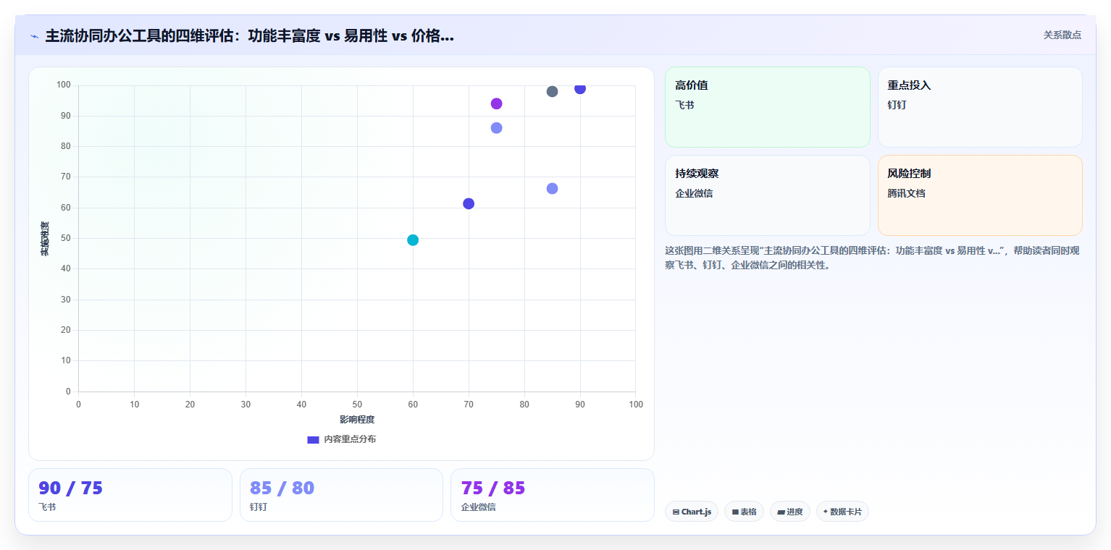
Task: Click the teal scatter point at 60
Action: coord(413,240)
